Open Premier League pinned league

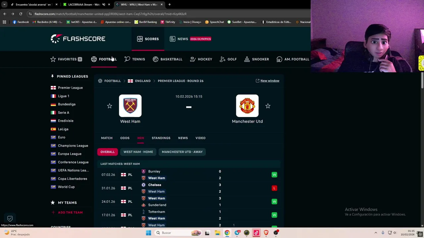[x=70, y=88]
